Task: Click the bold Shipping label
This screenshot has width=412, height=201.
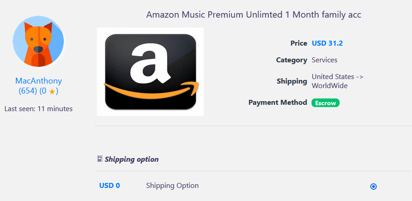Action: (292, 81)
